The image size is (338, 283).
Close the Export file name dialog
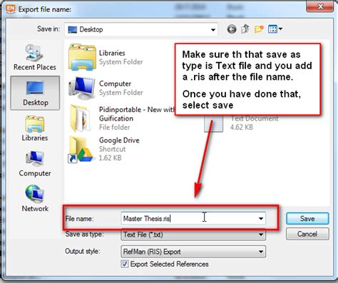[x=320, y=6]
